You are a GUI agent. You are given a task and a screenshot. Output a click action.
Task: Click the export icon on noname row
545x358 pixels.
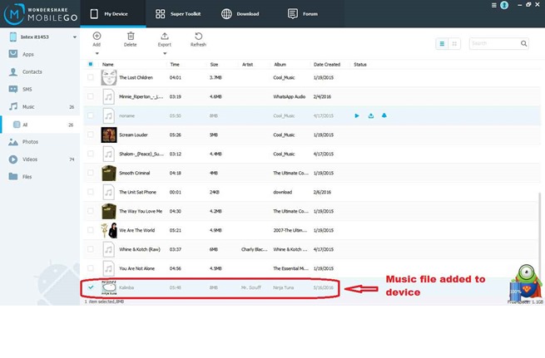pos(371,115)
